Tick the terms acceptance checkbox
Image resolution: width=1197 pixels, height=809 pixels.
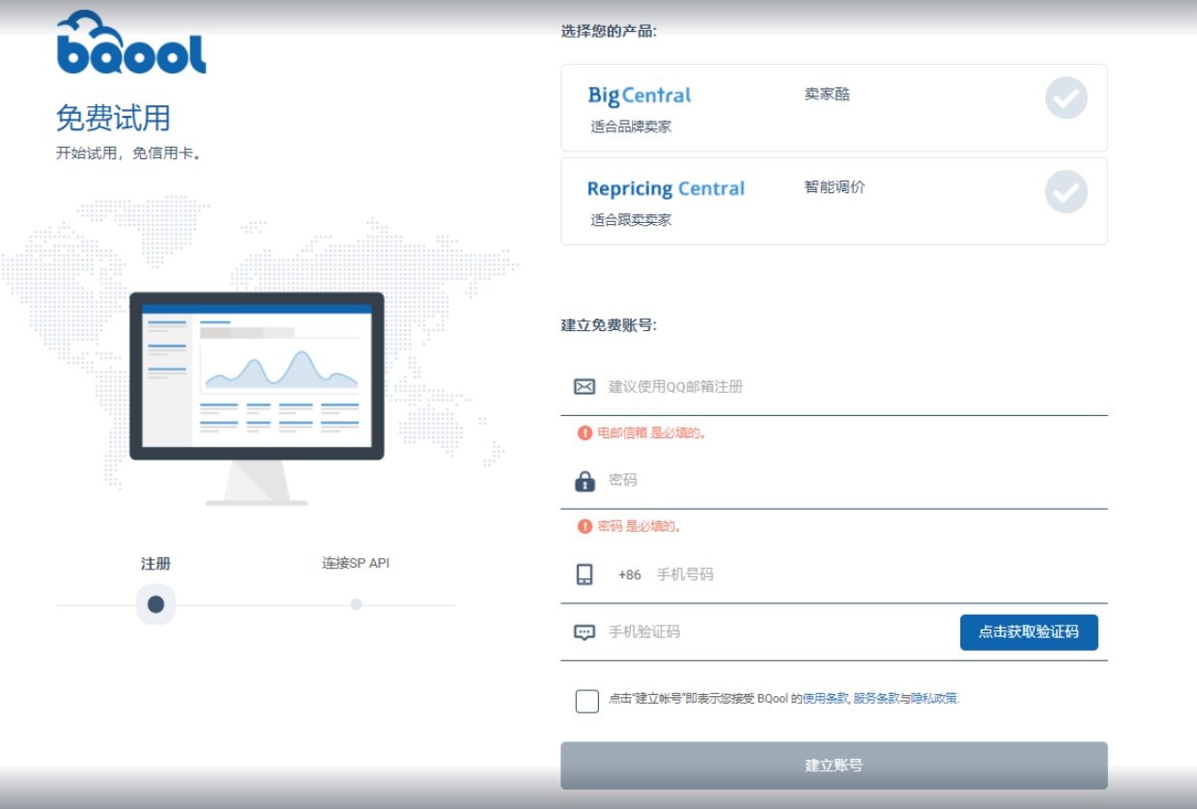point(587,701)
